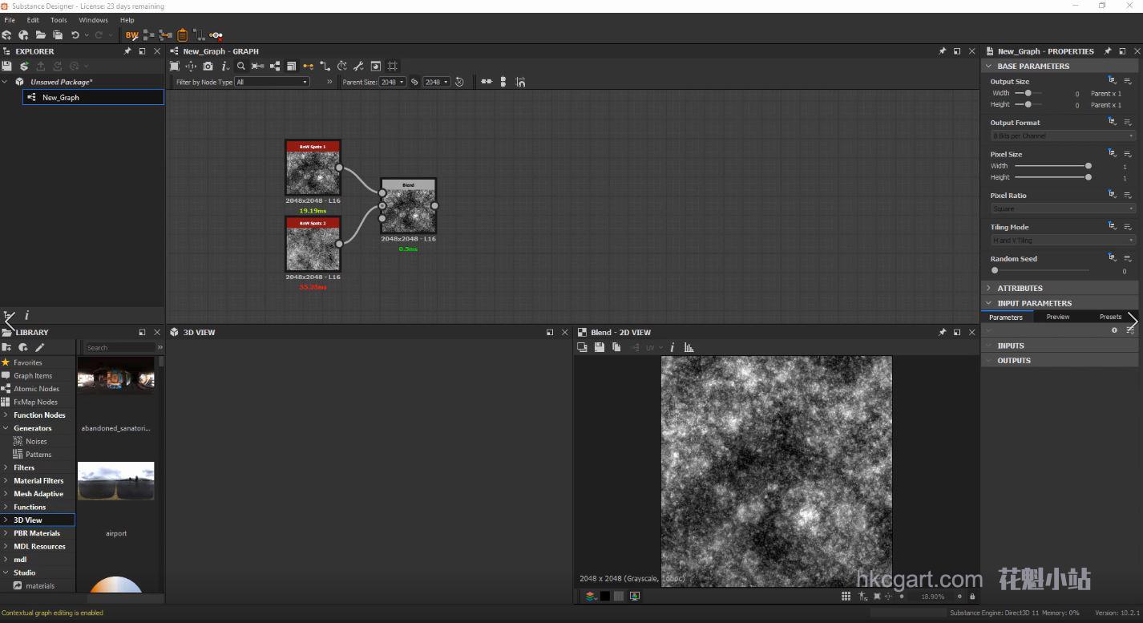The width and height of the screenshot is (1143, 623).
Task: Click the wrench tools icon in graph toolbar
Action: (x=358, y=66)
